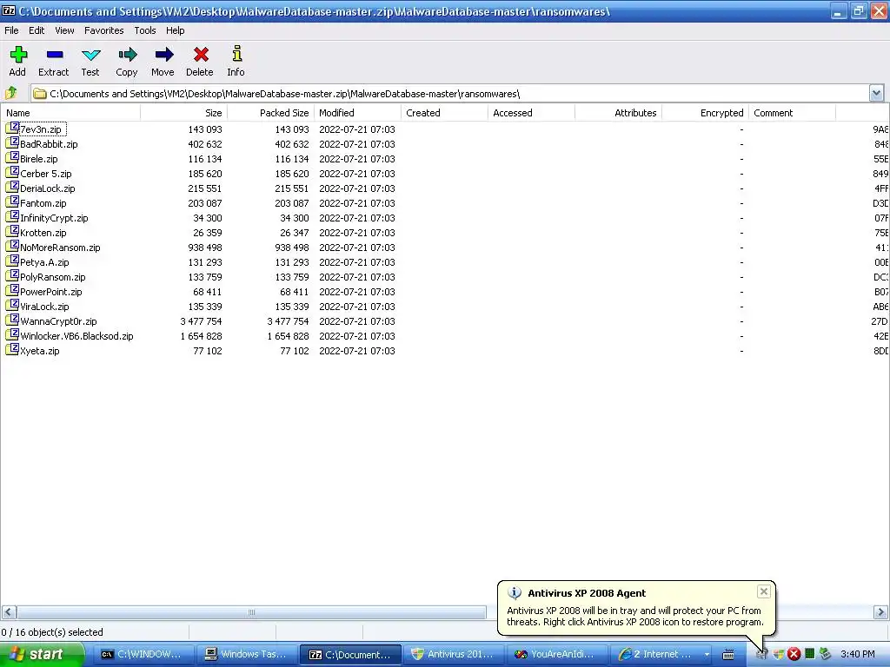Go up one folder level icon
This screenshot has width=890, height=667.
coord(11,93)
